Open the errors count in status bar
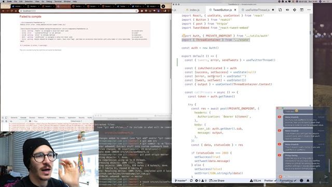The width and height of the screenshot is (332, 187). pos(198,181)
